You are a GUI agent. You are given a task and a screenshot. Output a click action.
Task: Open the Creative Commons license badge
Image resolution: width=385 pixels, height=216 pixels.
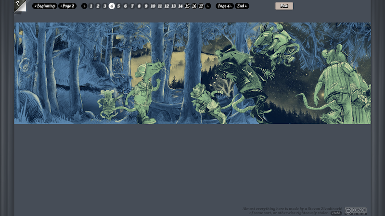355,211
